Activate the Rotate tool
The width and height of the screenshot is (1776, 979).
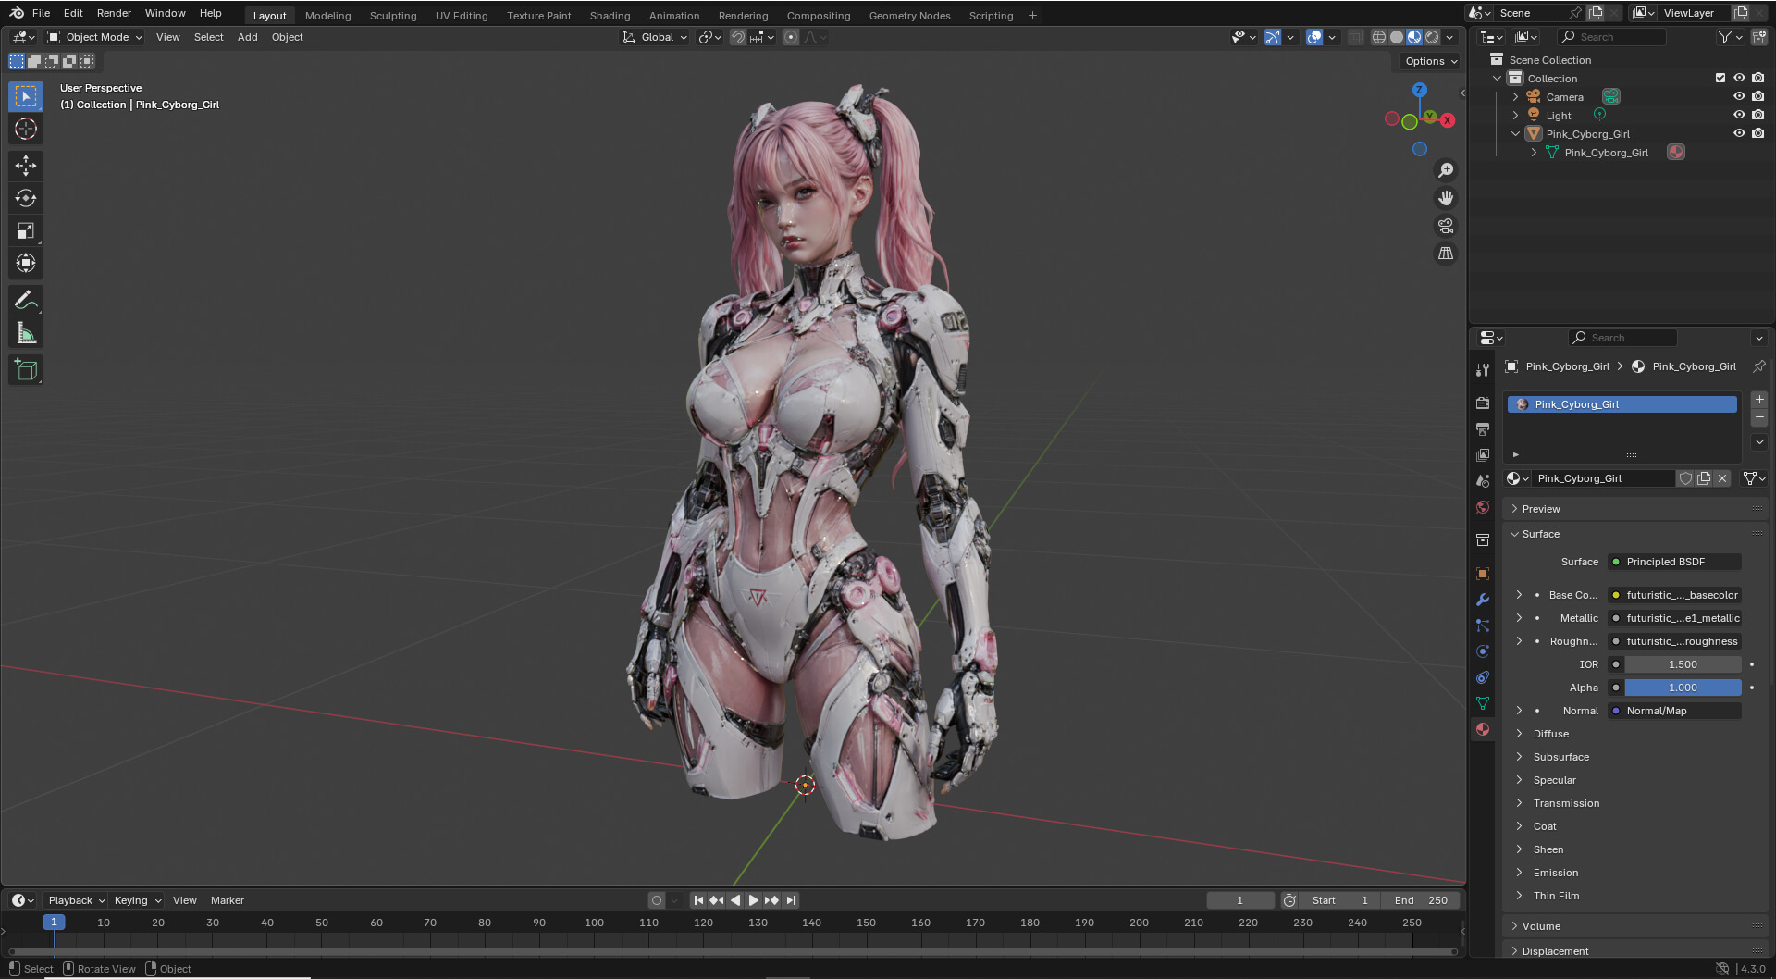(26, 198)
